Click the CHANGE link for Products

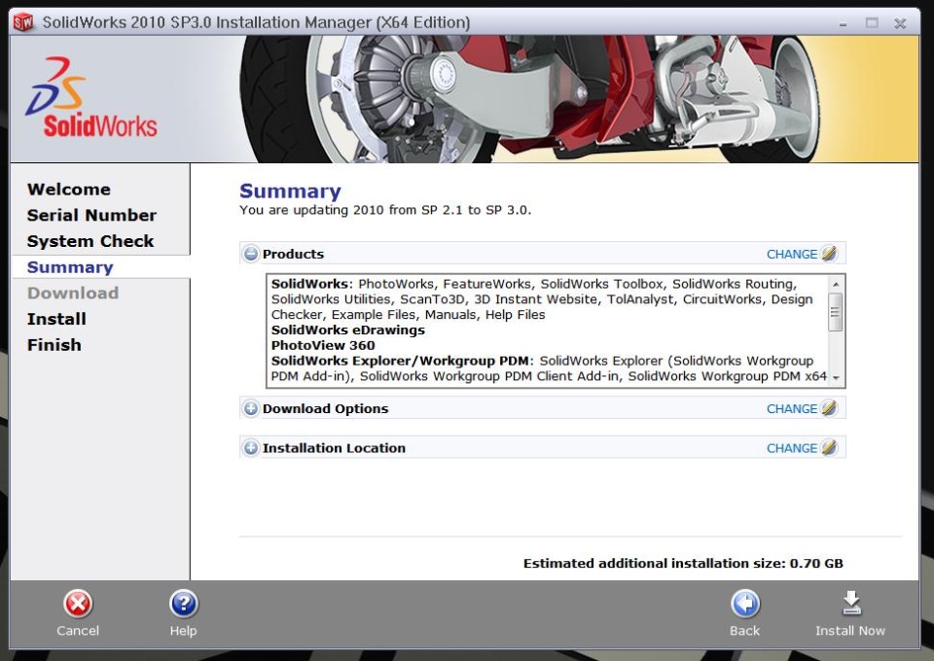point(792,254)
